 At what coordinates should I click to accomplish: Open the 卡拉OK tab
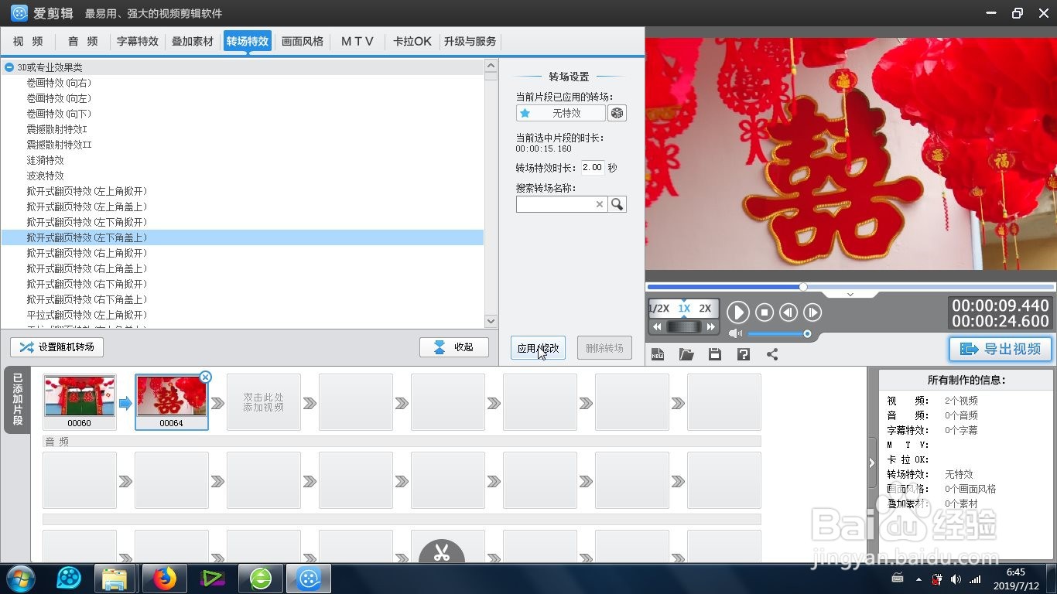coord(412,42)
